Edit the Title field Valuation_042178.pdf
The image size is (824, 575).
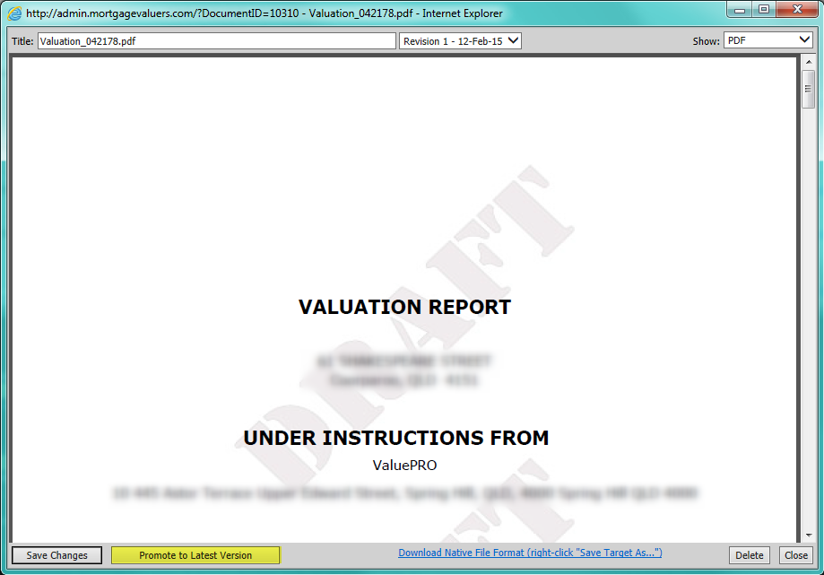tap(216, 41)
